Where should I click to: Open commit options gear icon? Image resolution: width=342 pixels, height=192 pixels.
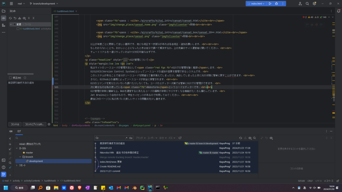click(x=49, y=124)
